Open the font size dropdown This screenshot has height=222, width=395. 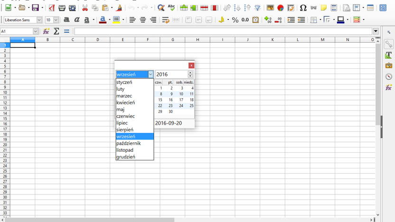coord(56,19)
